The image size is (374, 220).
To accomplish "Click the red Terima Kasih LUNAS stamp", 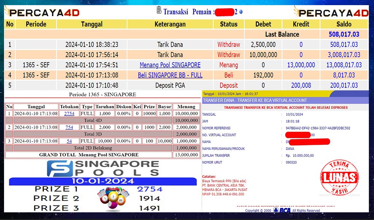I will pos(339,177).
